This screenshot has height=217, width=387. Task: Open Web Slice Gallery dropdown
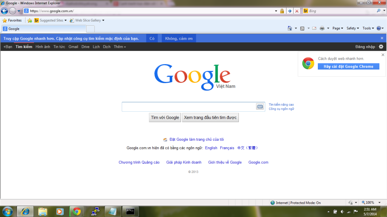click(87, 20)
